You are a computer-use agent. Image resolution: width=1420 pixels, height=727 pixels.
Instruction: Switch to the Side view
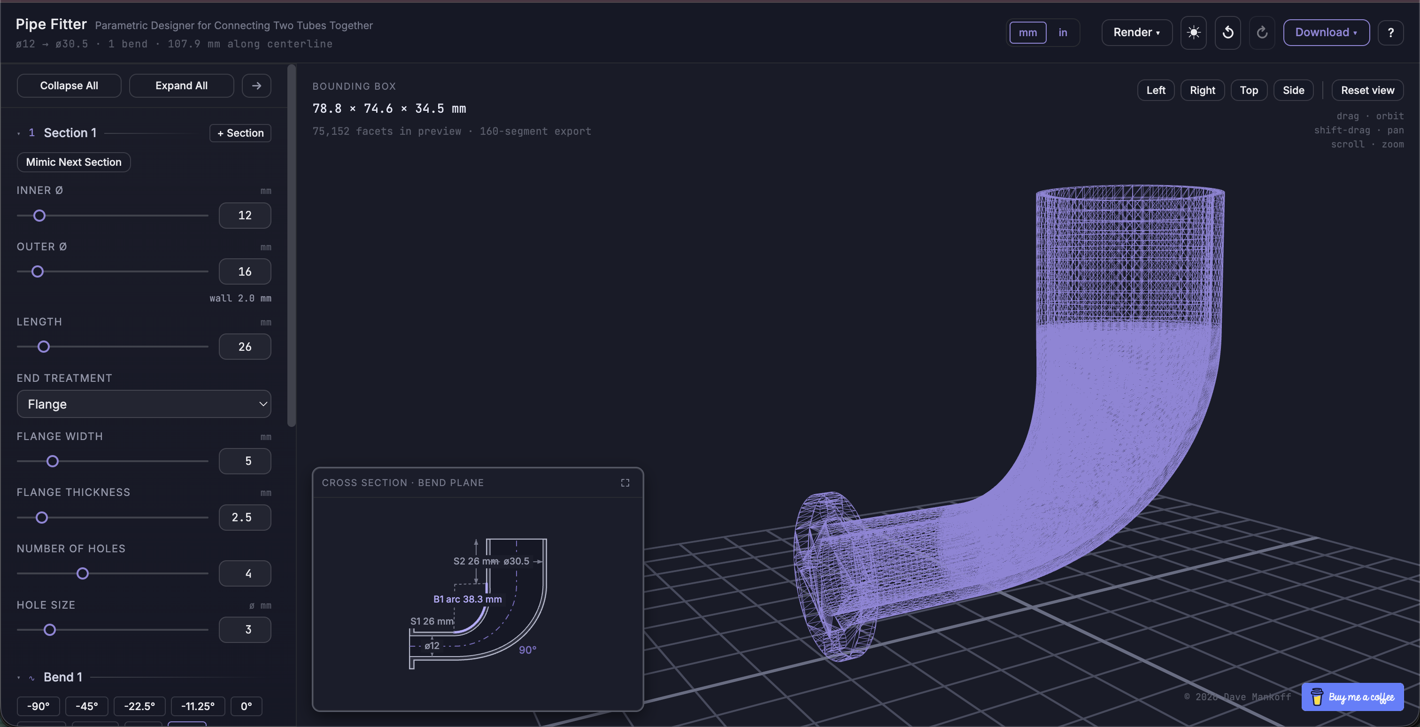[x=1293, y=90]
